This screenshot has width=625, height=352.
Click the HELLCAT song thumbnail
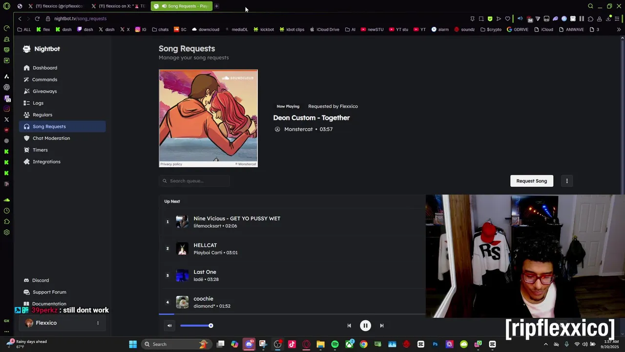tap(182, 249)
